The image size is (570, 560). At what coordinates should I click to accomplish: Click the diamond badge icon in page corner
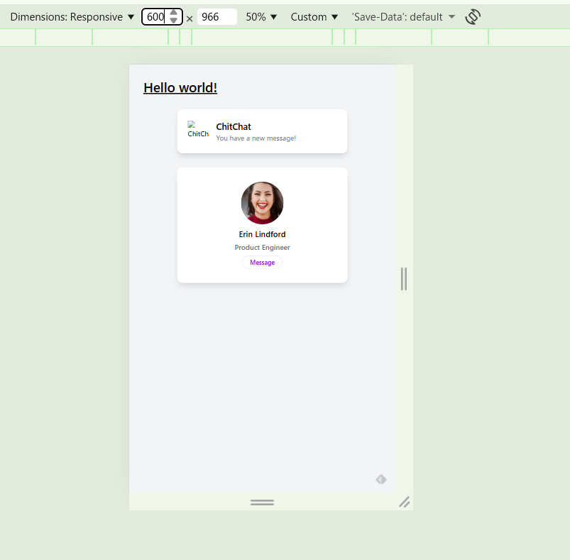(381, 479)
